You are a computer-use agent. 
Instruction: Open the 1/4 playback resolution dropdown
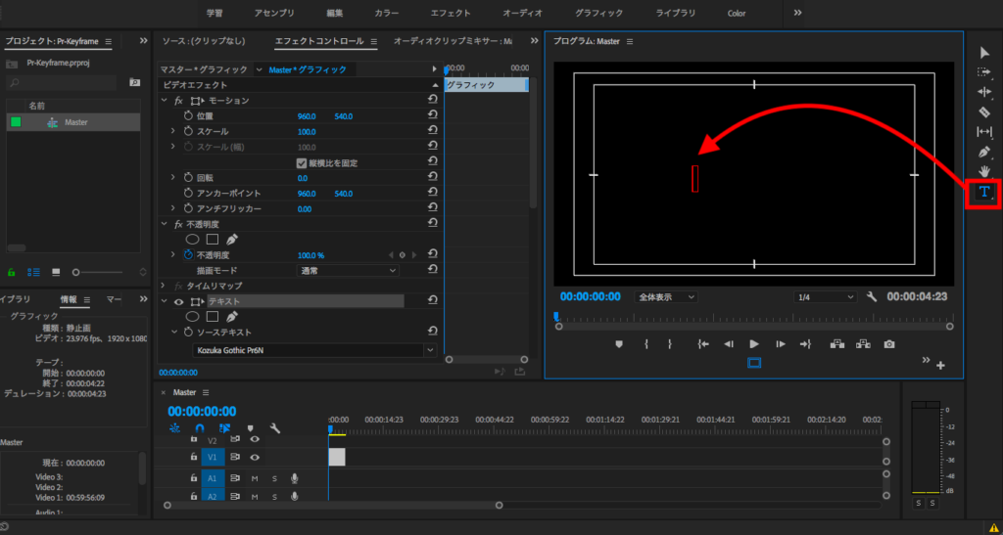tap(824, 296)
